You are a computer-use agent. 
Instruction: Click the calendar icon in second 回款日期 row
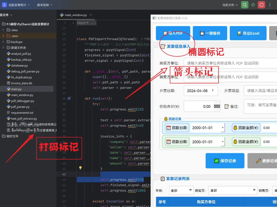(x=169, y=142)
